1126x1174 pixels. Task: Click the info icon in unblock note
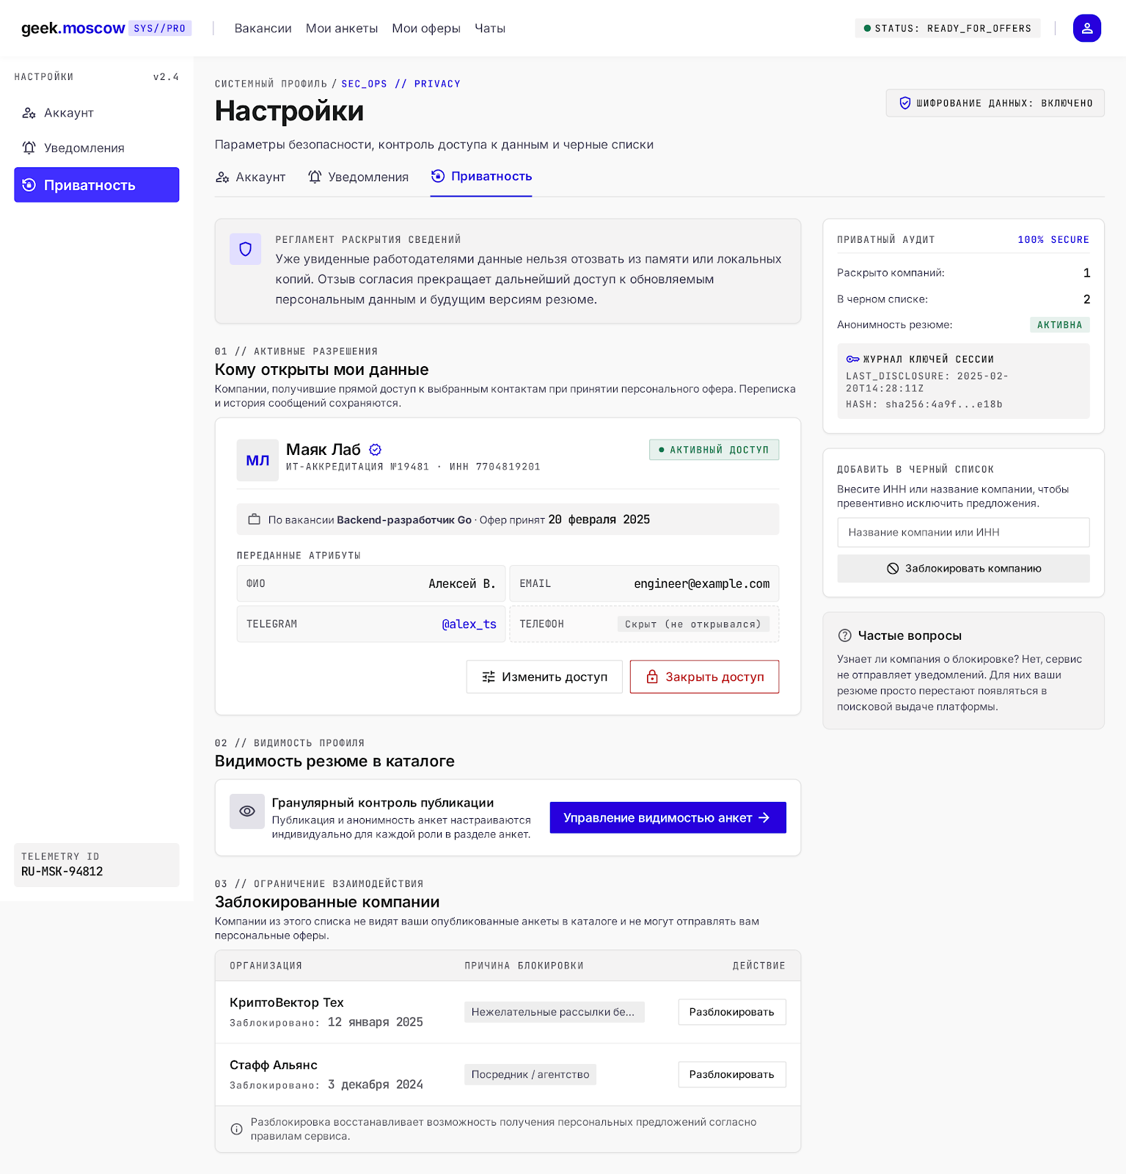point(236,1129)
